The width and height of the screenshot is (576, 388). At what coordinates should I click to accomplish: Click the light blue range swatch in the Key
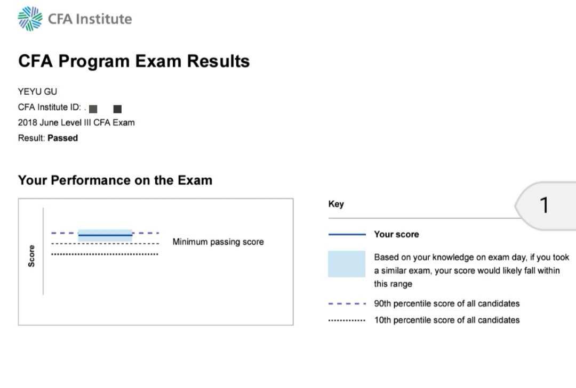coord(347,264)
